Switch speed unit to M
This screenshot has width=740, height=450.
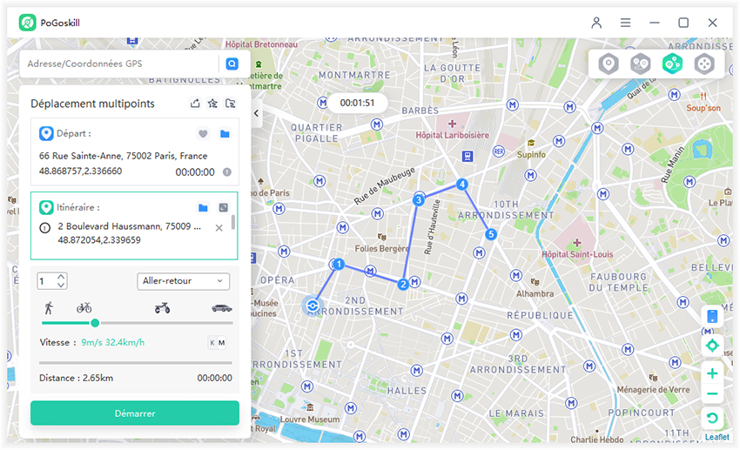(x=222, y=343)
